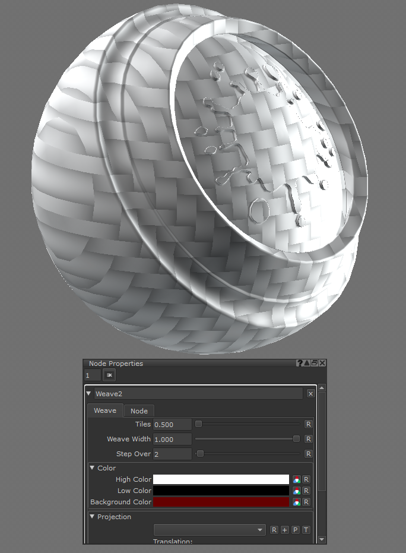Click the P button in Projection row
Image resolution: width=406 pixels, height=553 pixels.
pos(295,530)
